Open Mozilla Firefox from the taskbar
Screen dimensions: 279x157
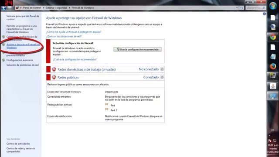tap(273, 66)
